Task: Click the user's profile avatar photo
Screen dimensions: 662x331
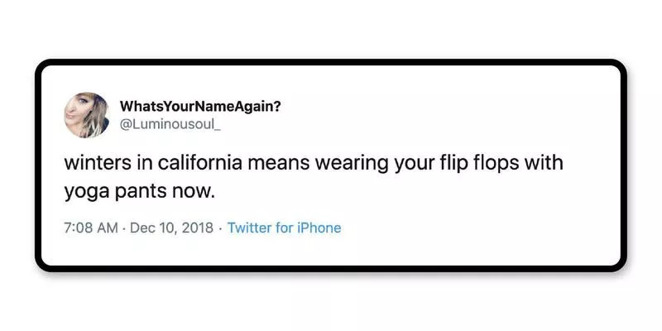Action: click(x=88, y=114)
